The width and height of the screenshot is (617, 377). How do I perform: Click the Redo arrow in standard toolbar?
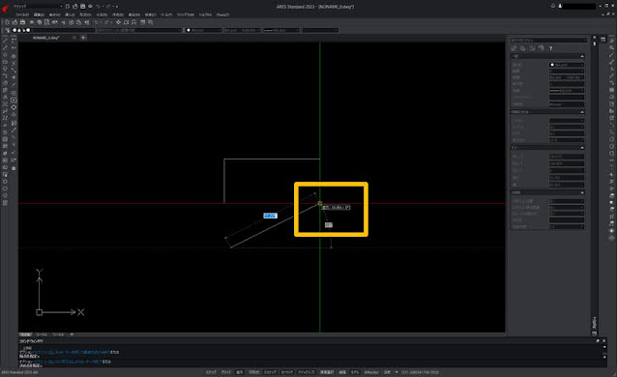105,22
